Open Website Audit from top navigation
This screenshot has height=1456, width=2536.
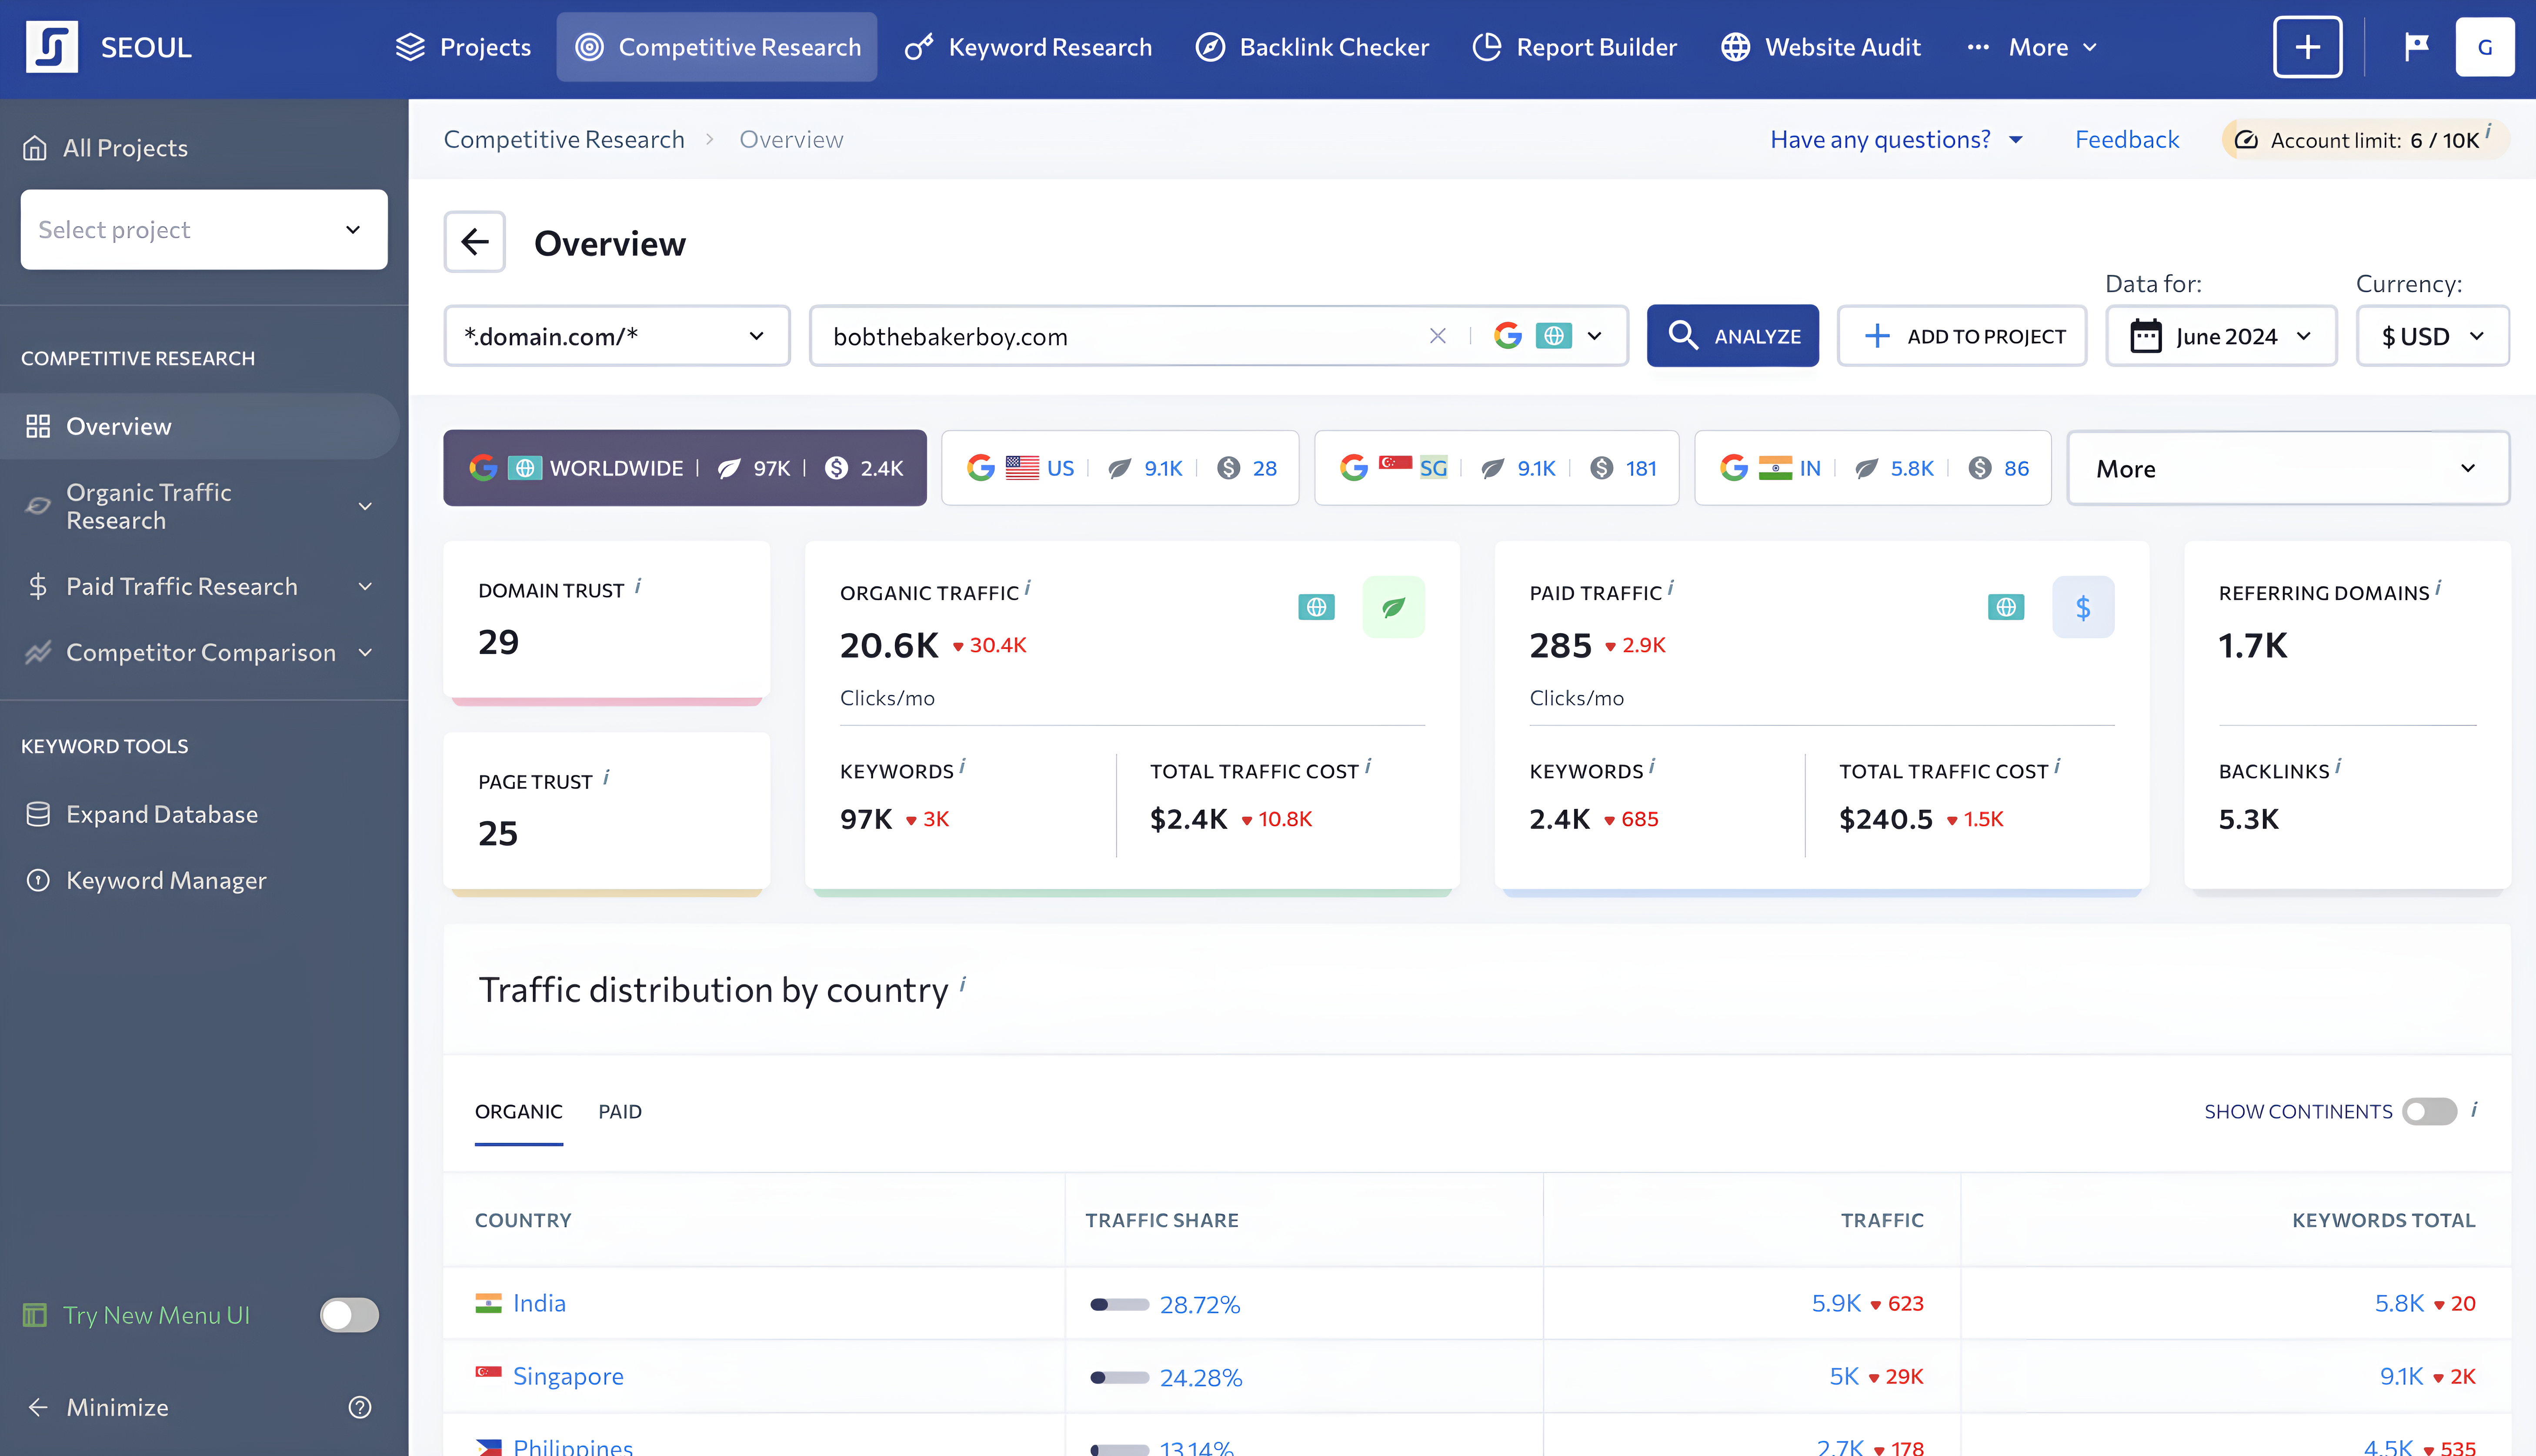[1820, 47]
